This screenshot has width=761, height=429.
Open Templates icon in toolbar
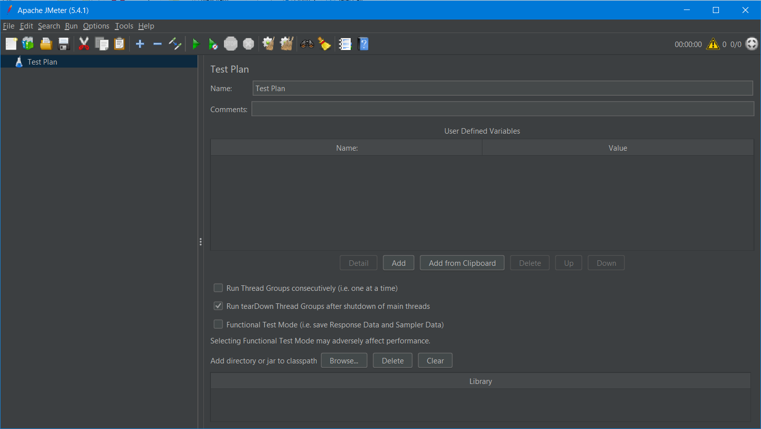click(28, 44)
